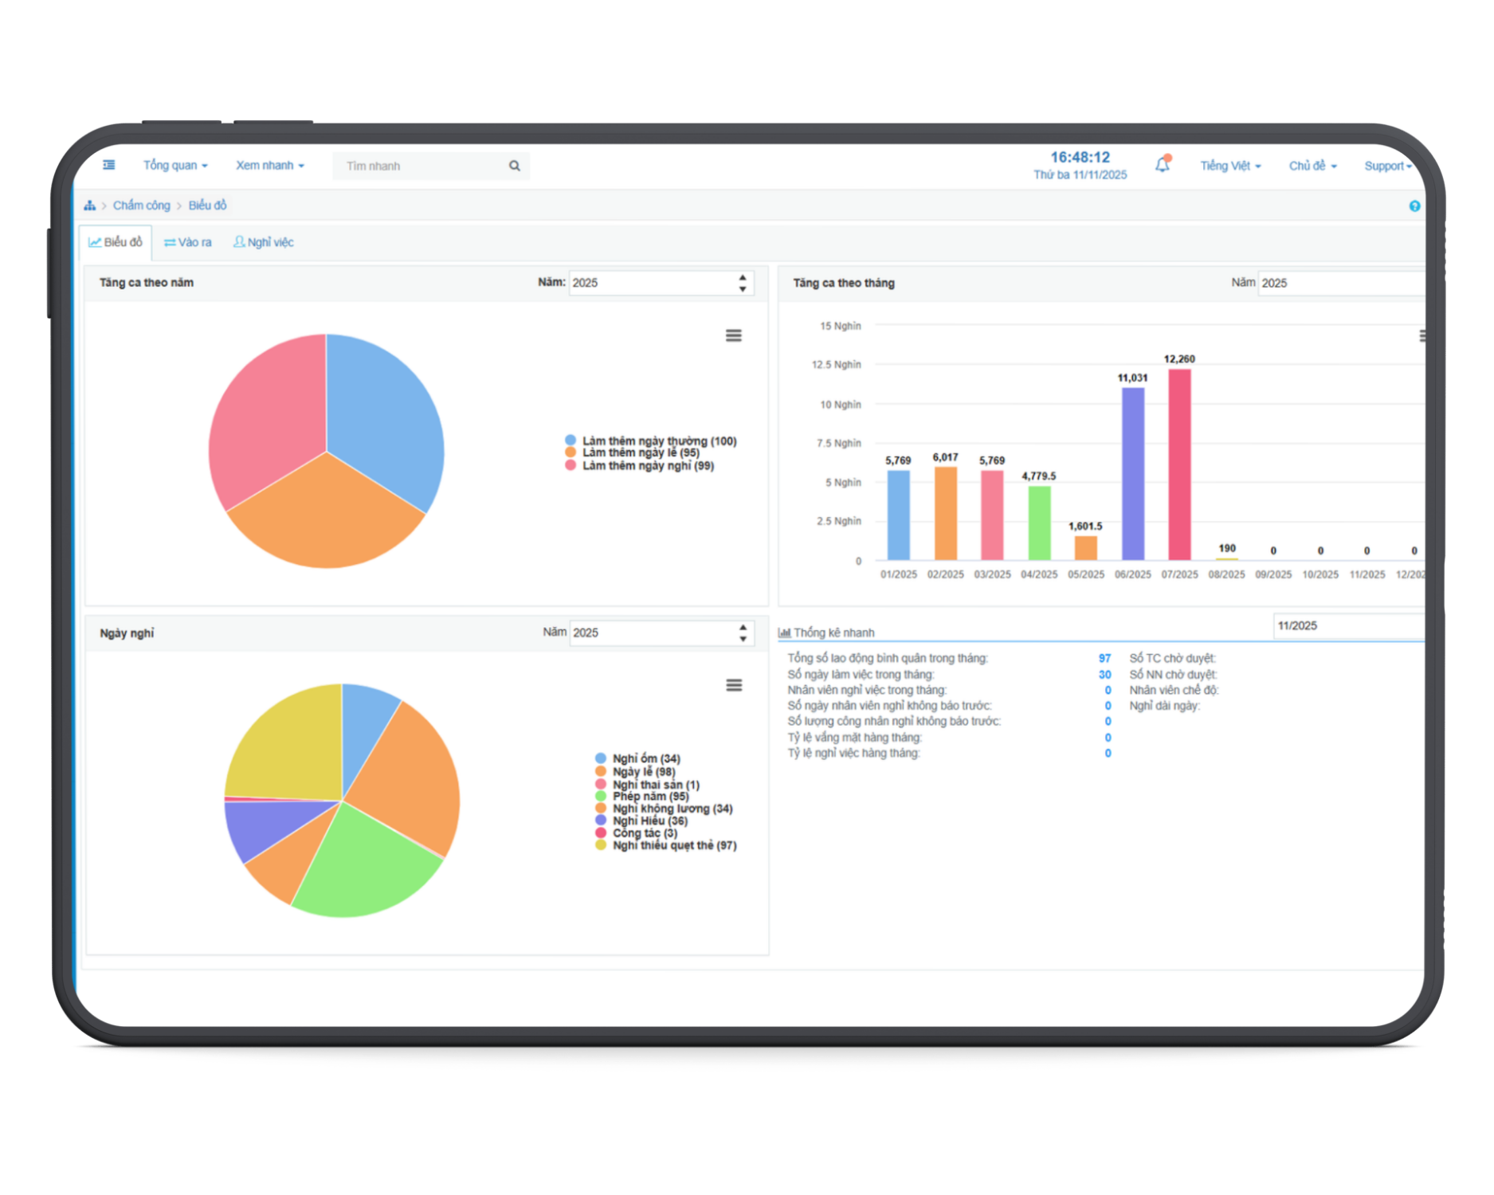The height and width of the screenshot is (1195, 1494).
Task: Click the 07/2025 pink bar
Action: pyautogui.click(x=1179, y=464)
